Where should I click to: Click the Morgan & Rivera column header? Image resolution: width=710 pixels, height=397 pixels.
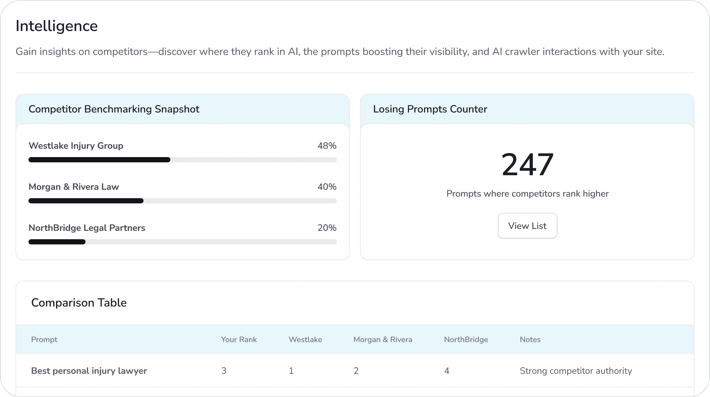point(383,340)
